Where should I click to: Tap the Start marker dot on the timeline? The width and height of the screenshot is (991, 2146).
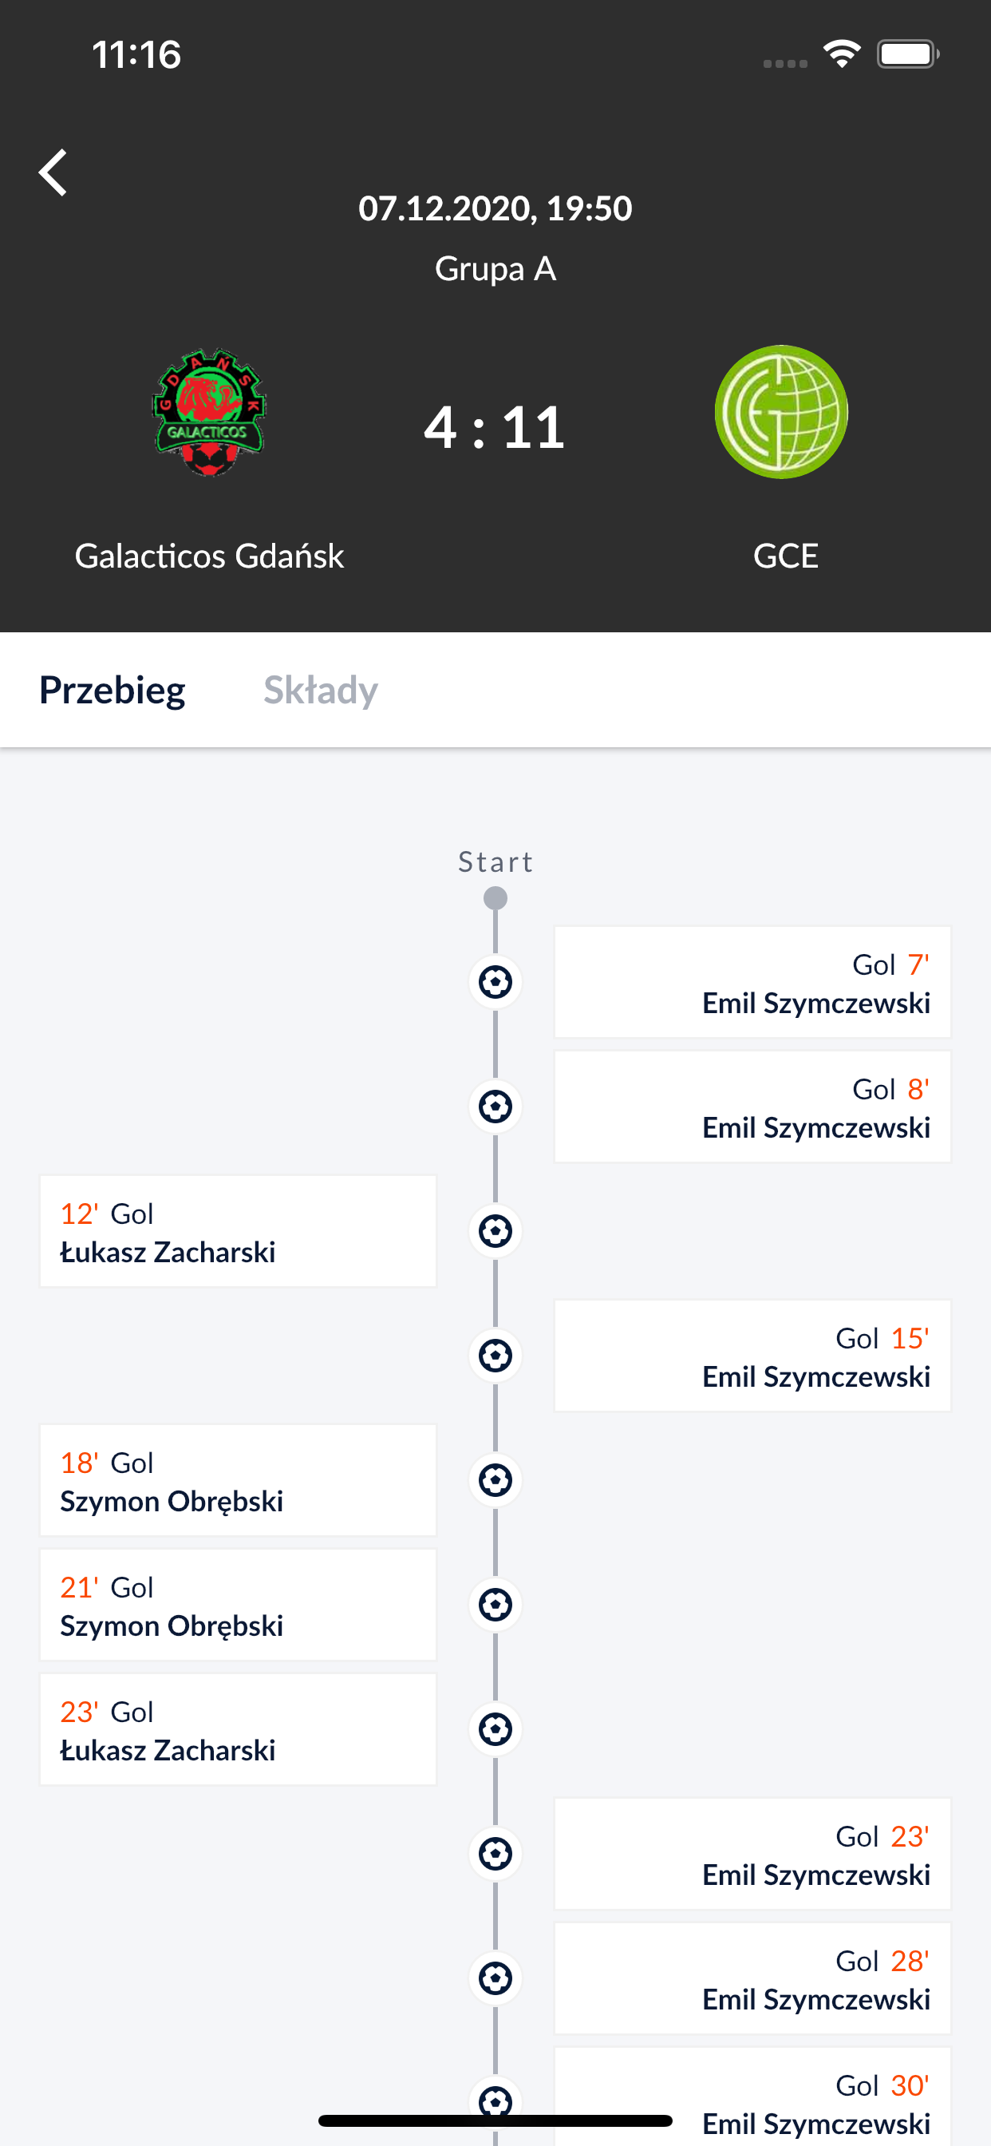[x=495, y=898]
